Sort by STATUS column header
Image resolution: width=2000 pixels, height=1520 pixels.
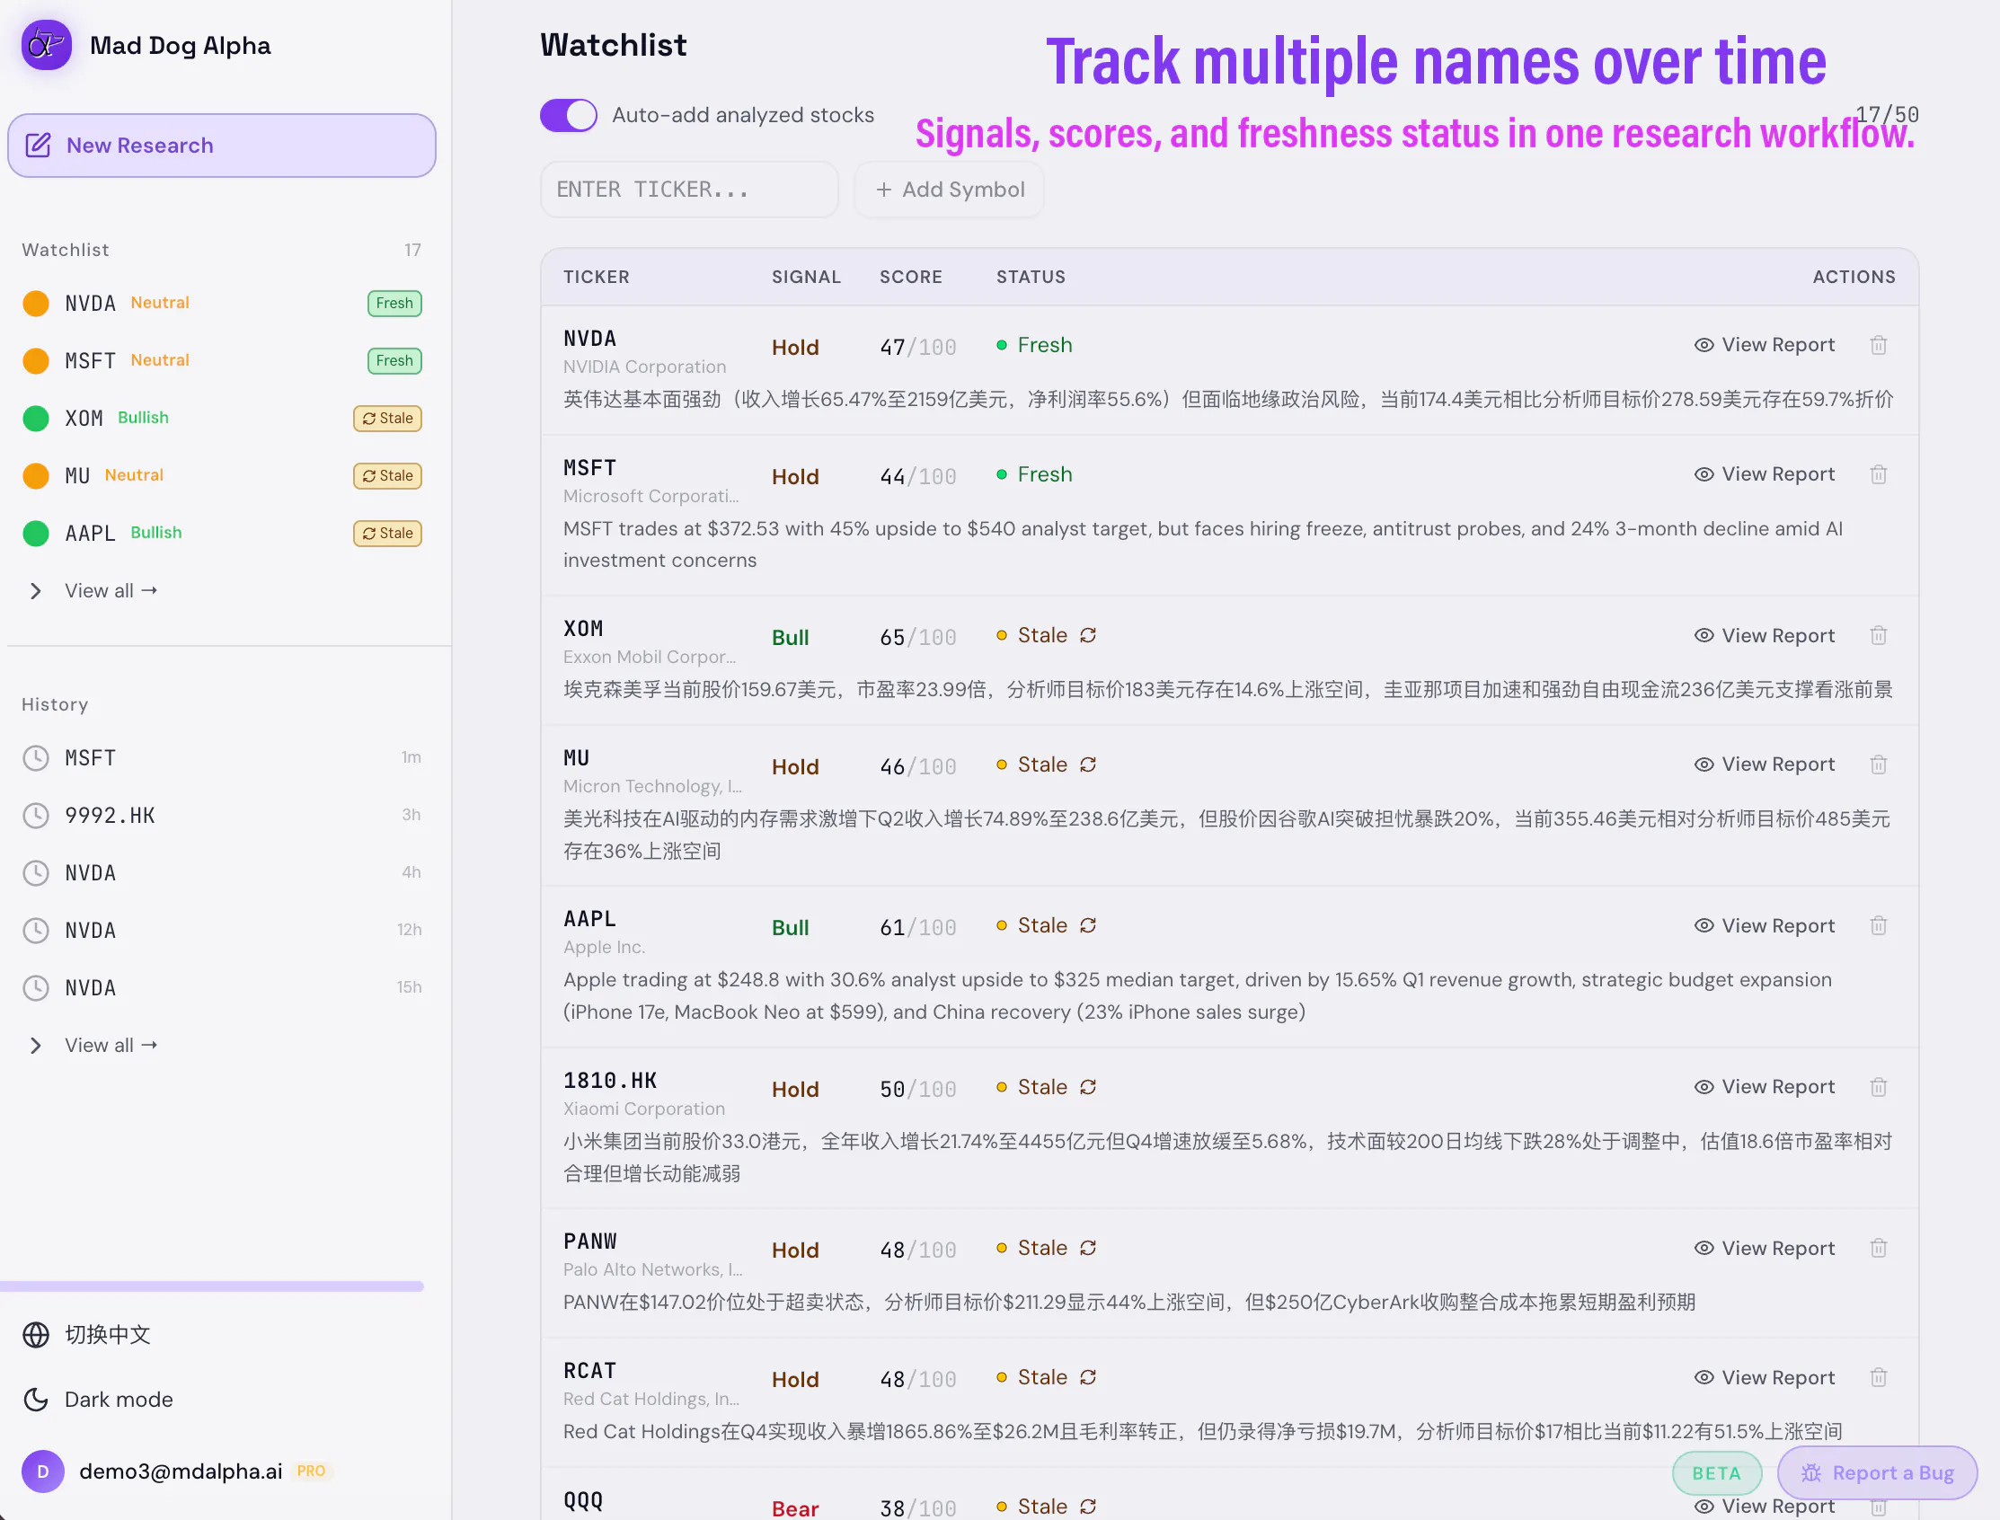[1031, 277]
